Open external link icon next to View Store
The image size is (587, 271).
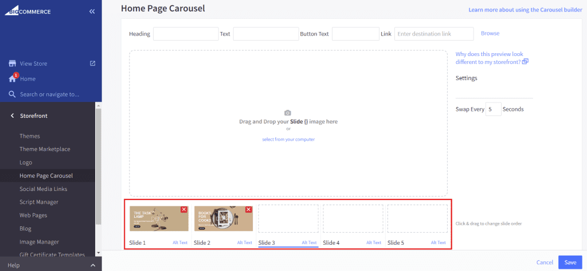[92, 63]
